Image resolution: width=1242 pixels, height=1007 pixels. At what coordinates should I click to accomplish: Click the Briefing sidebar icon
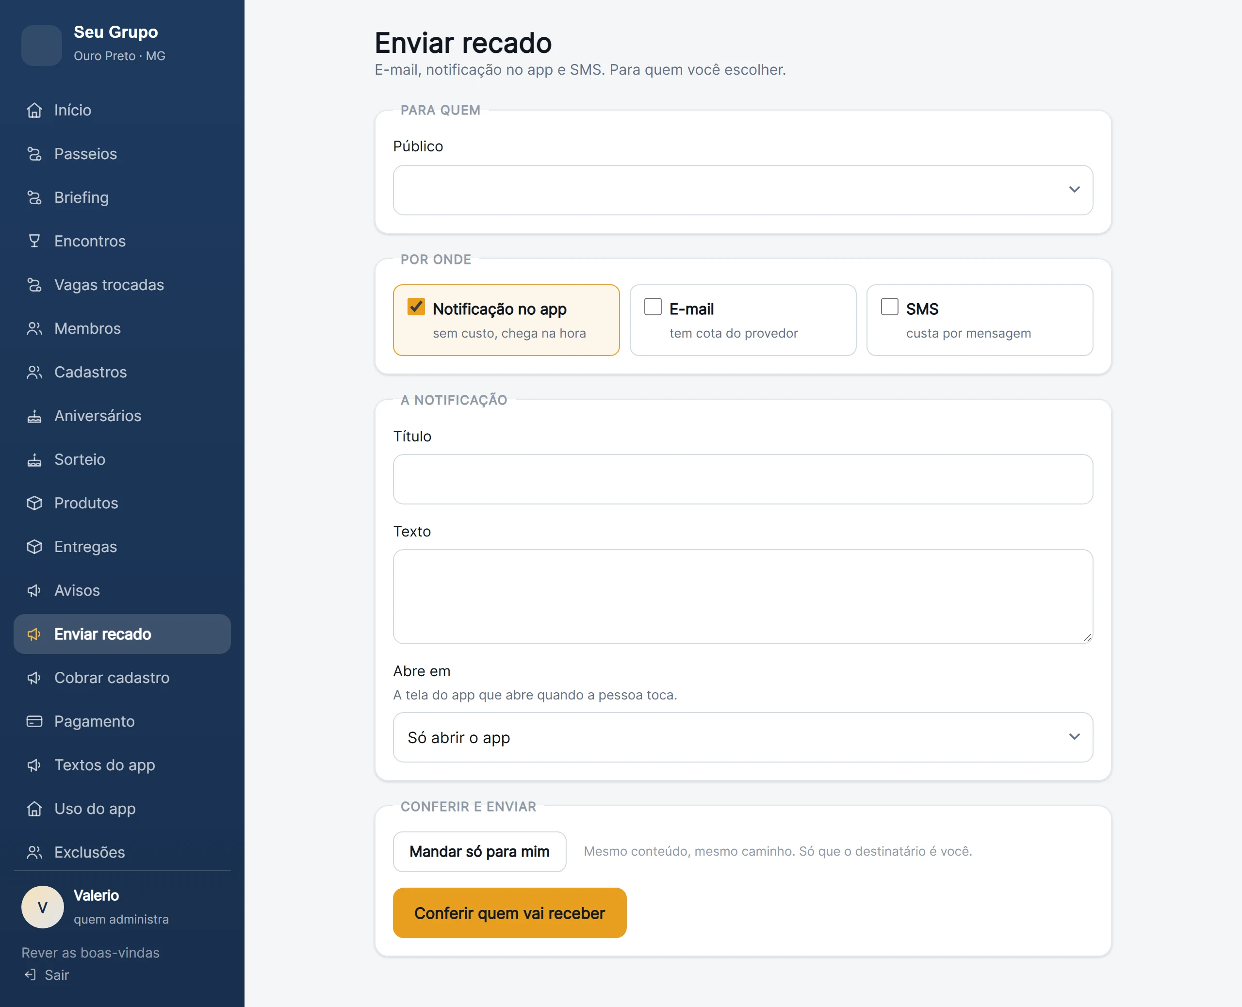34,197
